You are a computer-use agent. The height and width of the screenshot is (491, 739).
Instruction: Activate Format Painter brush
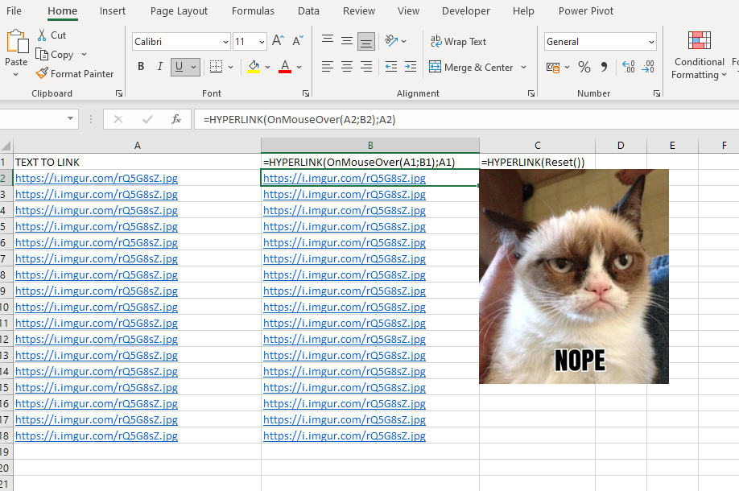click(x=42, y=73)
